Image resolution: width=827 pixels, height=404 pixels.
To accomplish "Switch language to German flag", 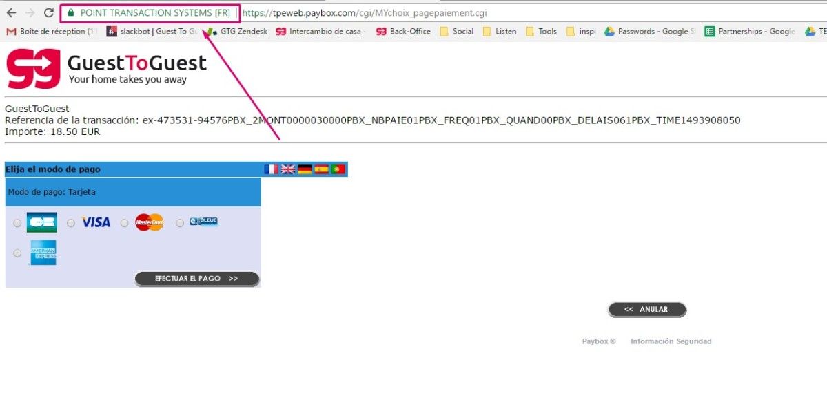I will [305, 169].
